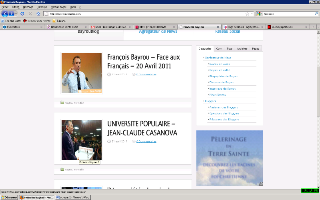This screenshot has width=320, height=200.
Task: Switch to Les blogs politiques browser tab
Action: pyautogui.click(x=284, y=27)
